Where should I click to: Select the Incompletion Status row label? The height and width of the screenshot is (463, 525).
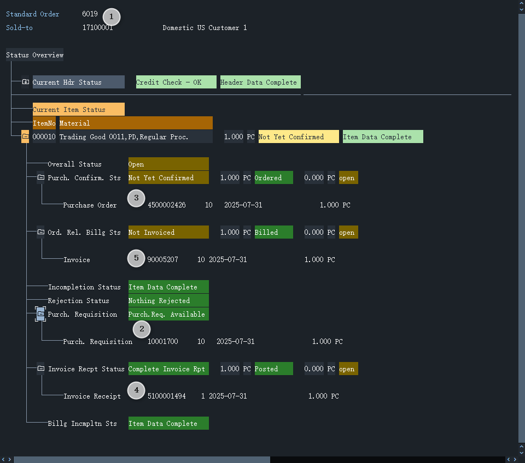84,287
